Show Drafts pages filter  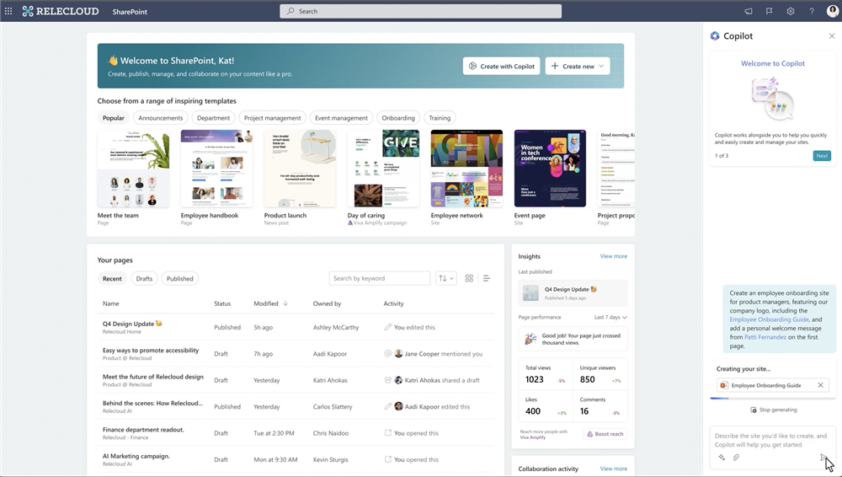144,279
